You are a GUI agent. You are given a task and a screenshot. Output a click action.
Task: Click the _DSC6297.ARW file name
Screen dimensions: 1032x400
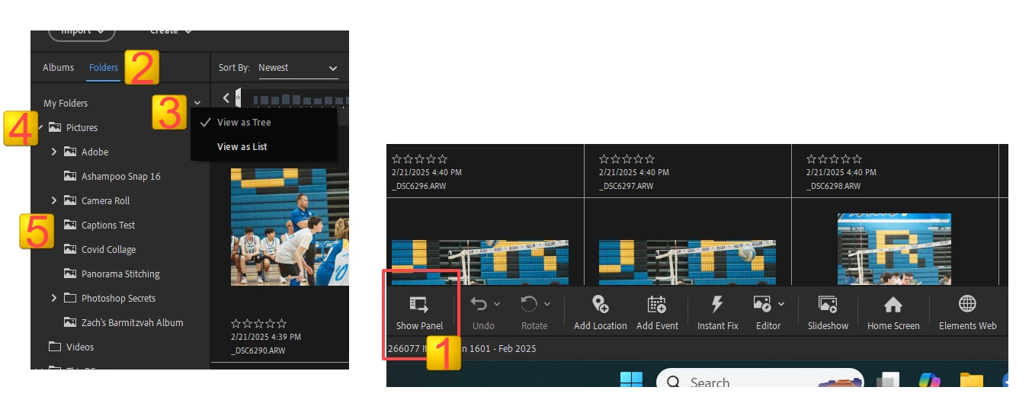point(627,186)
